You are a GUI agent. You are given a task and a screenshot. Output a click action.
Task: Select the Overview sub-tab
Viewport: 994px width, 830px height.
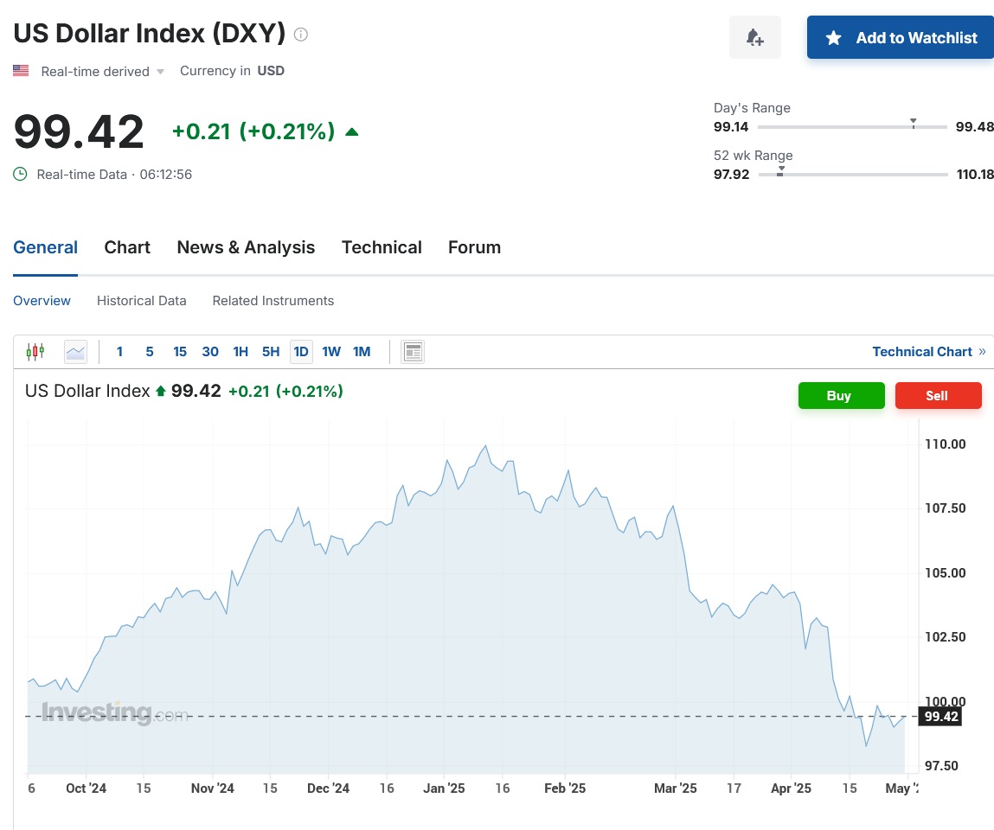tap(42, 301)
